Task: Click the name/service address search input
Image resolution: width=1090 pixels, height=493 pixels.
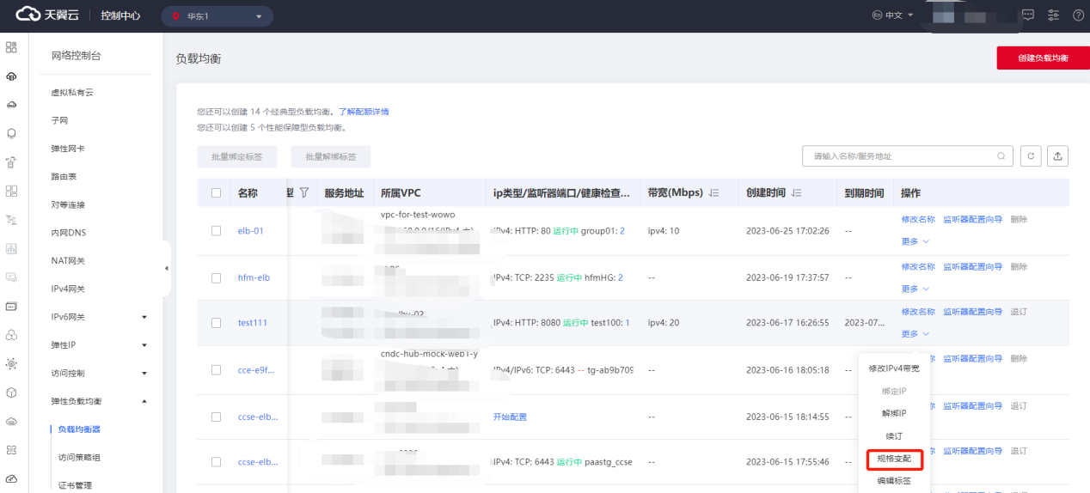Action: click(x=898, y=156)
